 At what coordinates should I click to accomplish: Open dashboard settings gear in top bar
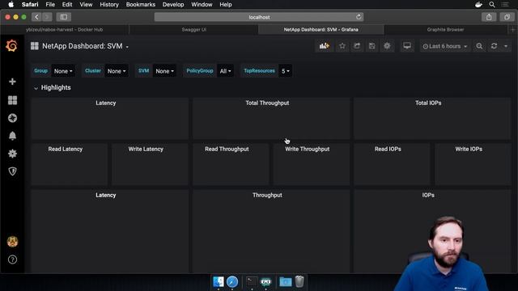point(387,46)
